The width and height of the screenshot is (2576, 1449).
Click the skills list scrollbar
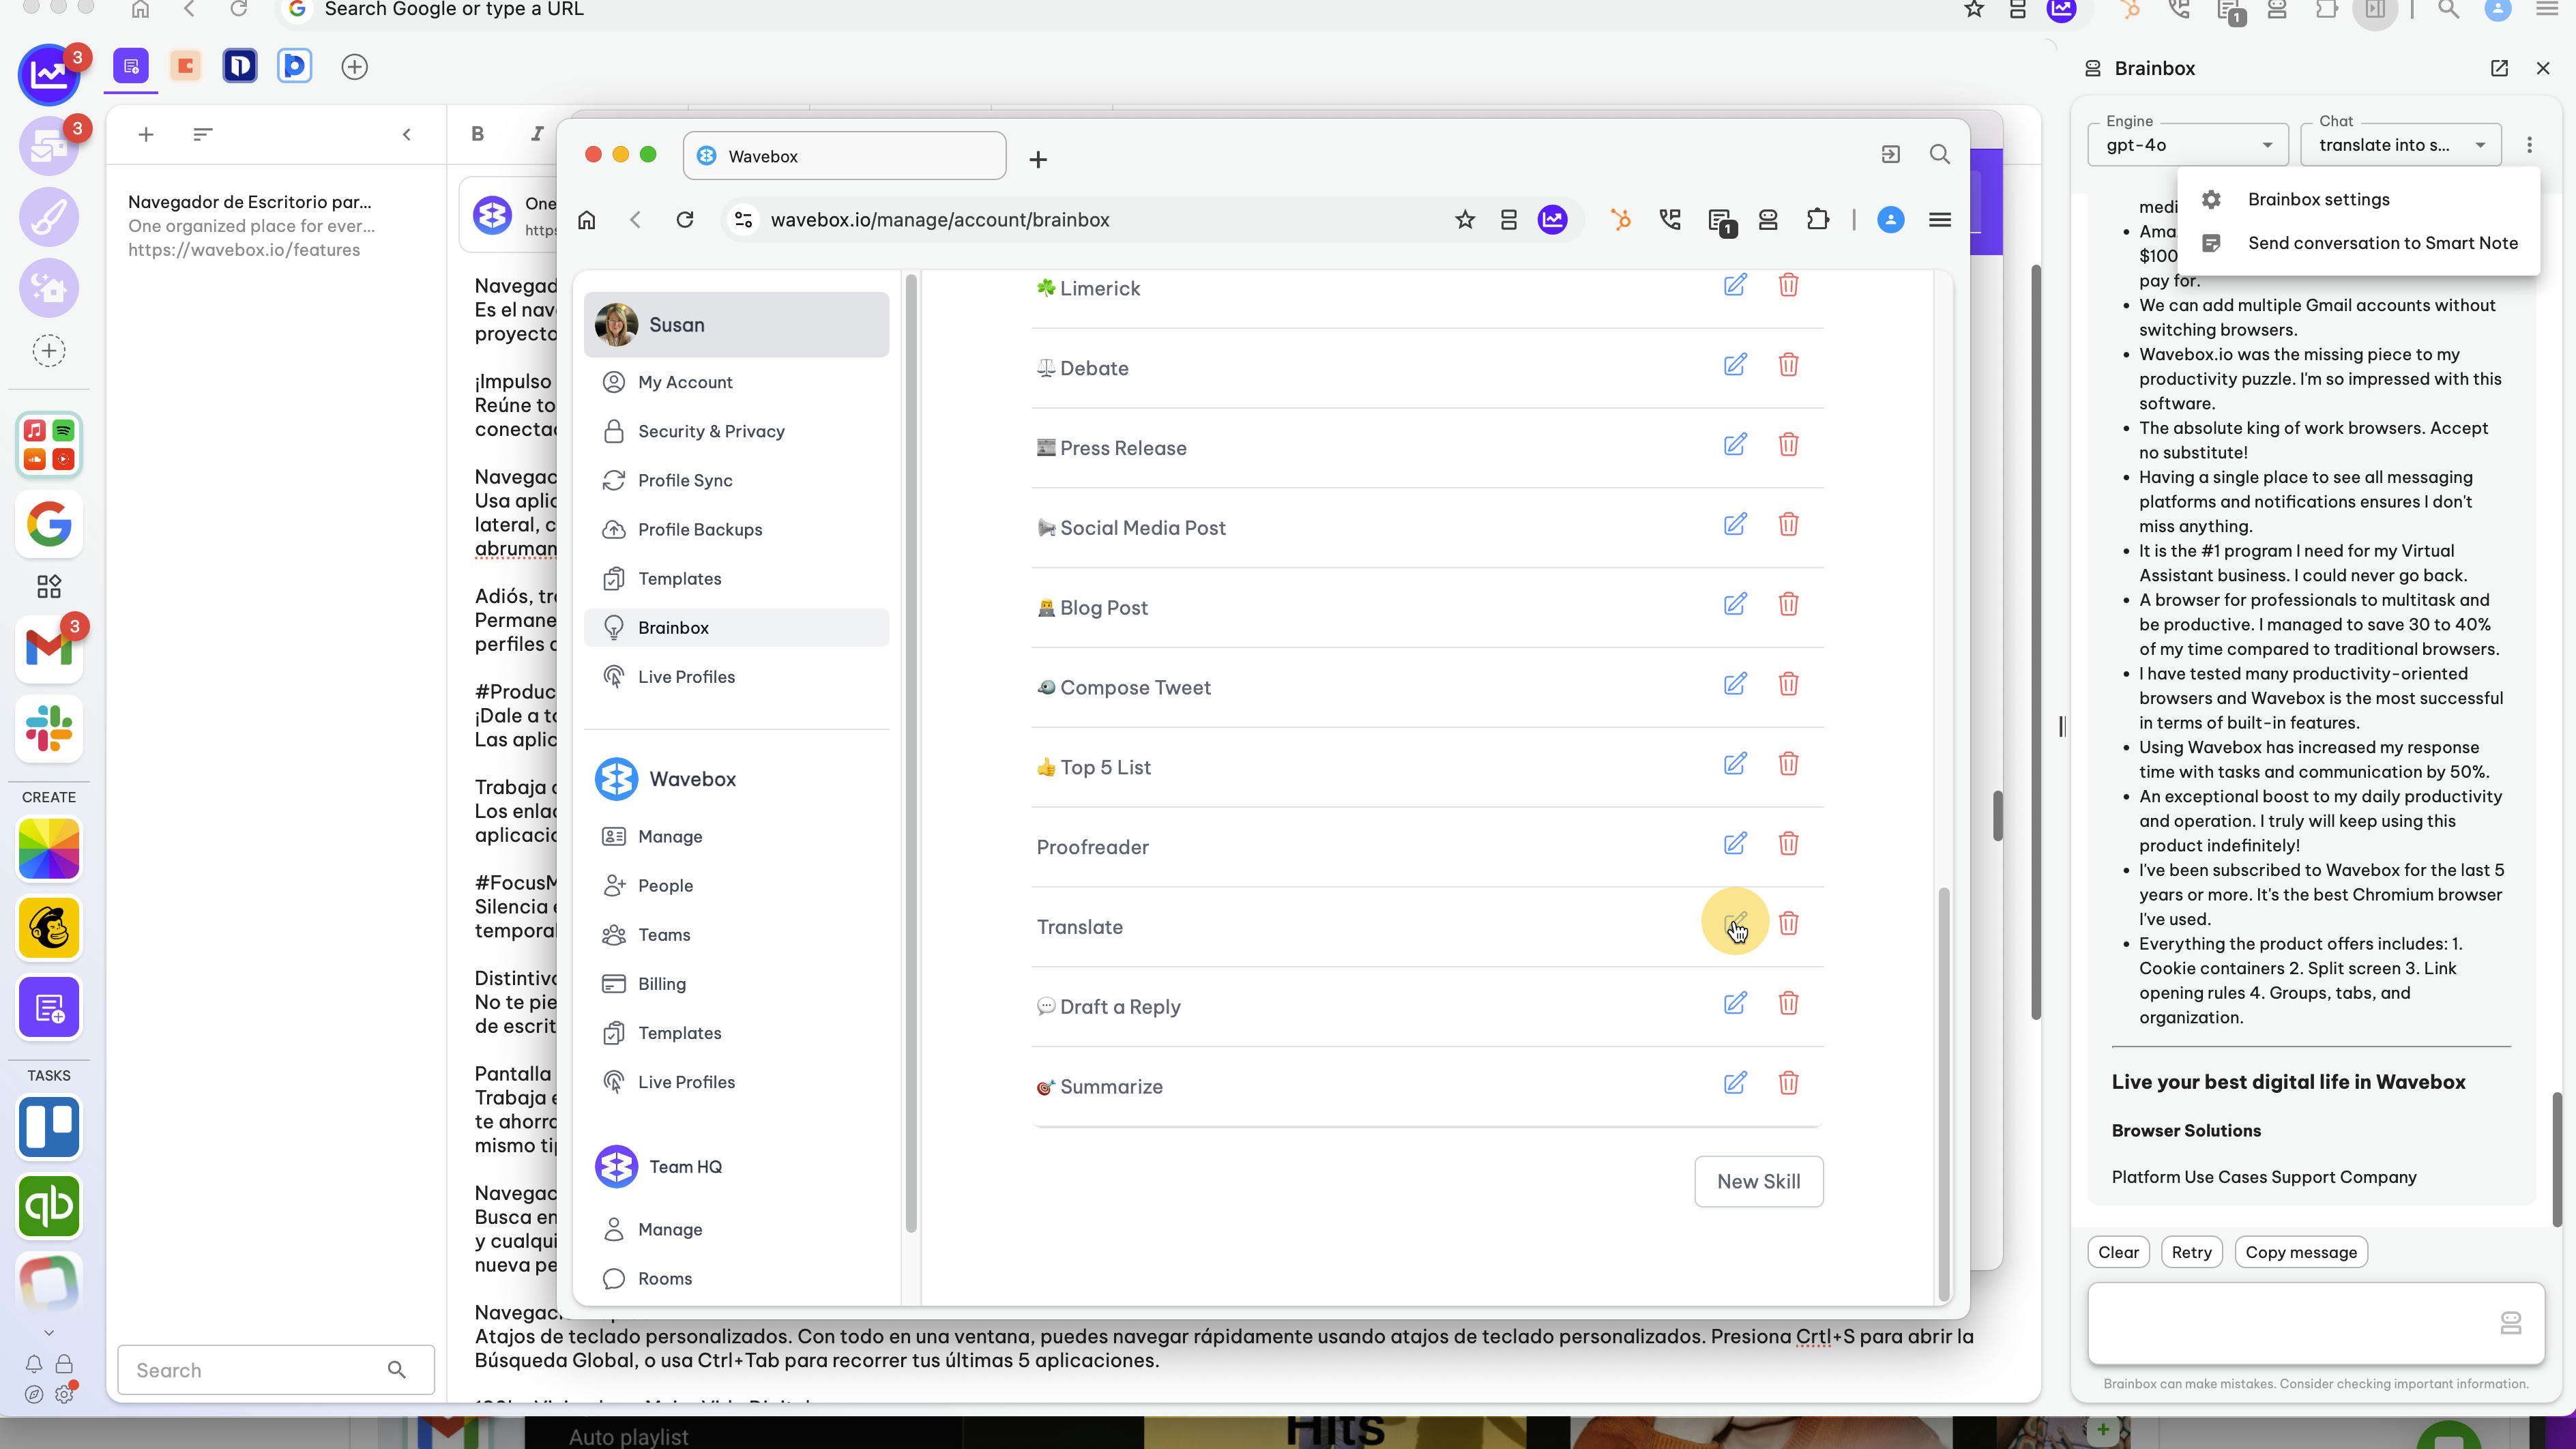(1944, 1094)
